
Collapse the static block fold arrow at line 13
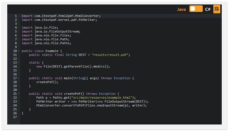[x=19, y=63]
